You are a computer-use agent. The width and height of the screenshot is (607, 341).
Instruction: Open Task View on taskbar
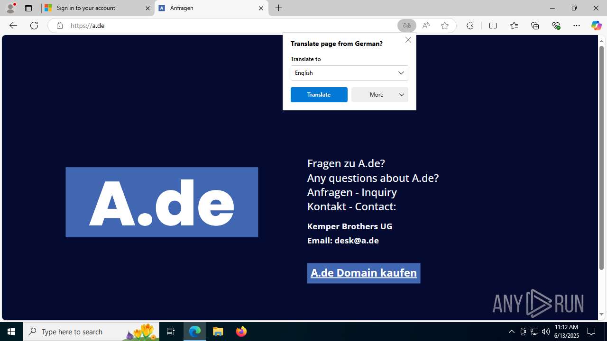[x=171, y=332]
